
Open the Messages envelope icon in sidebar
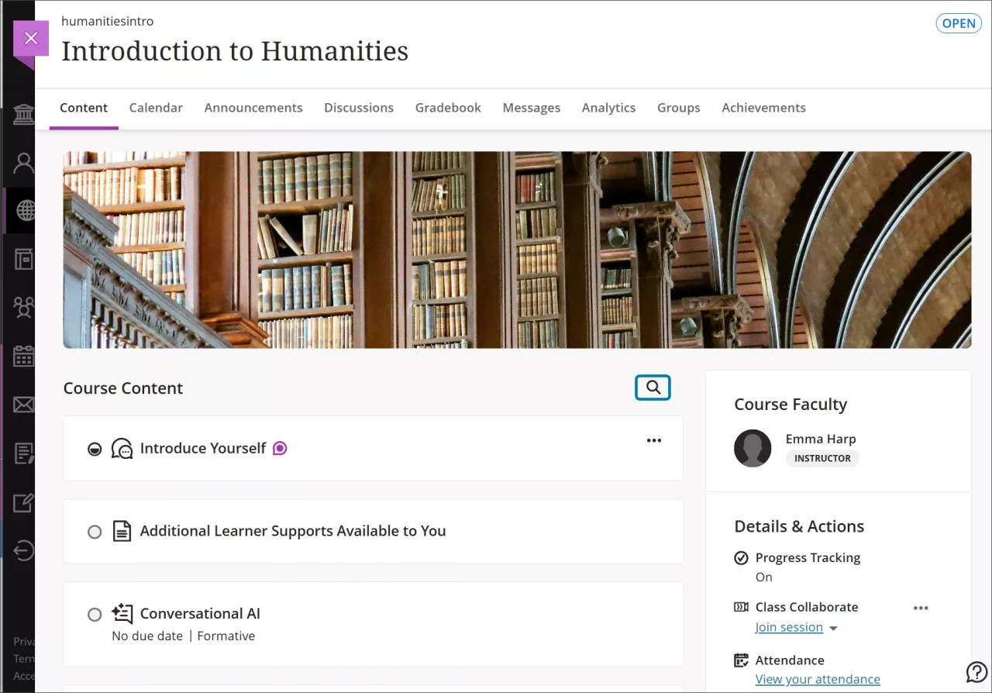click(24, 405)
